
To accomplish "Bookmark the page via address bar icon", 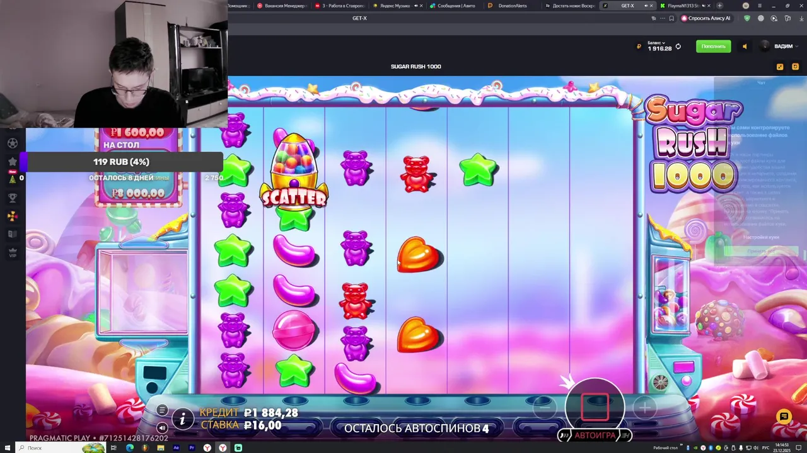I will point(671,18).
